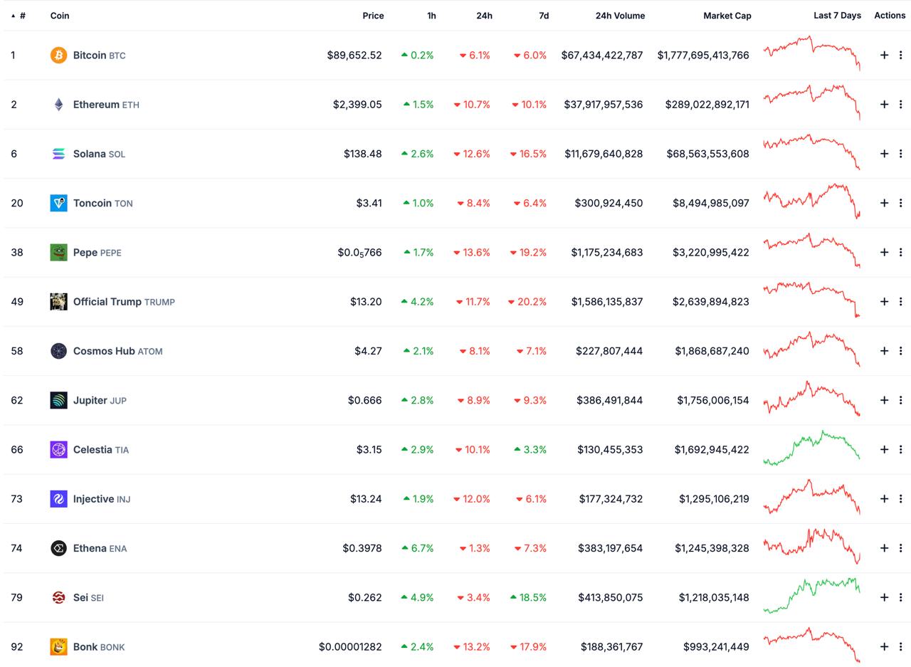Click Sei 7d change 18.5%
The width and height of the screenshot is (911, 667).
click(528, 597)
